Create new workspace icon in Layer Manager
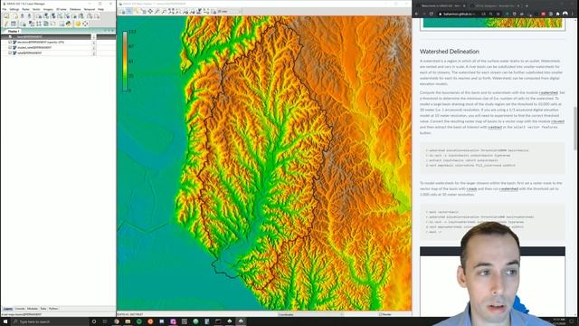Screen dimensions: 579x326 (15, 16)
